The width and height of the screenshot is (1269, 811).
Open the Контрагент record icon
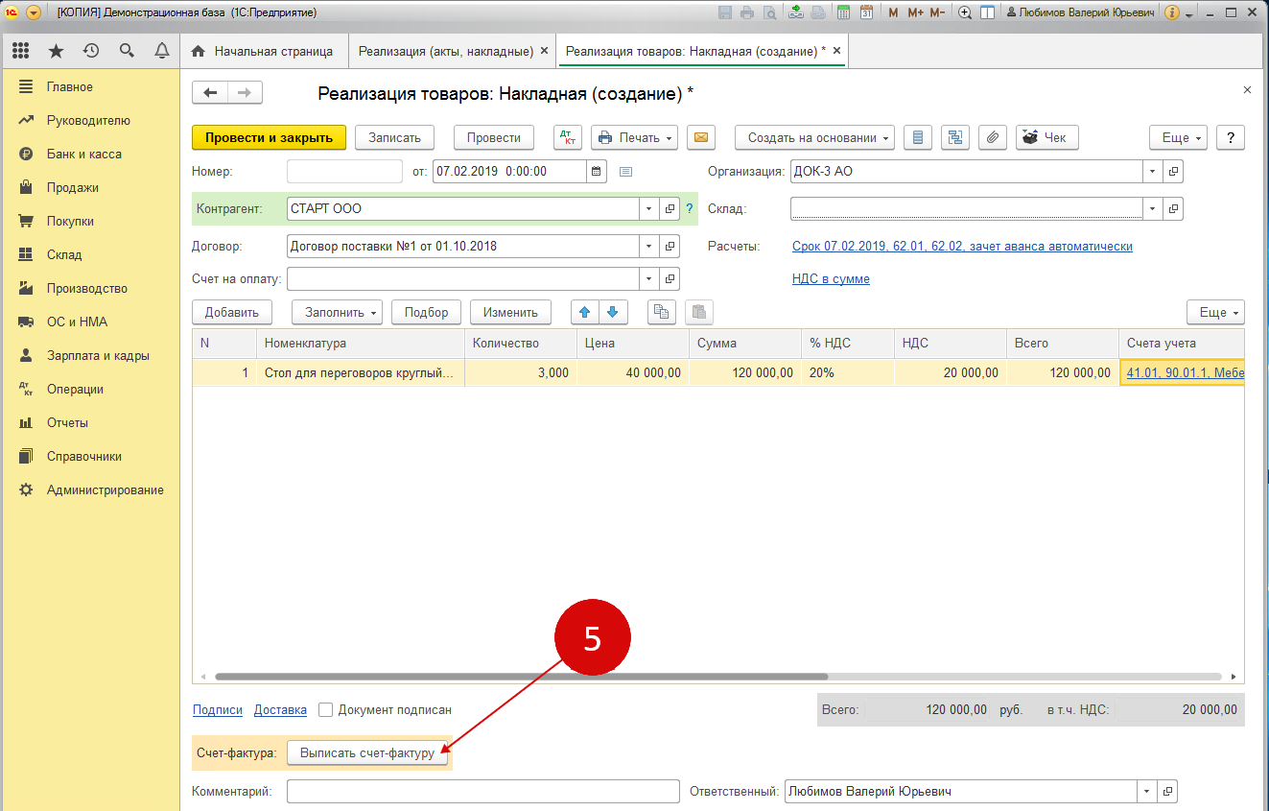(x=670, y=208)
